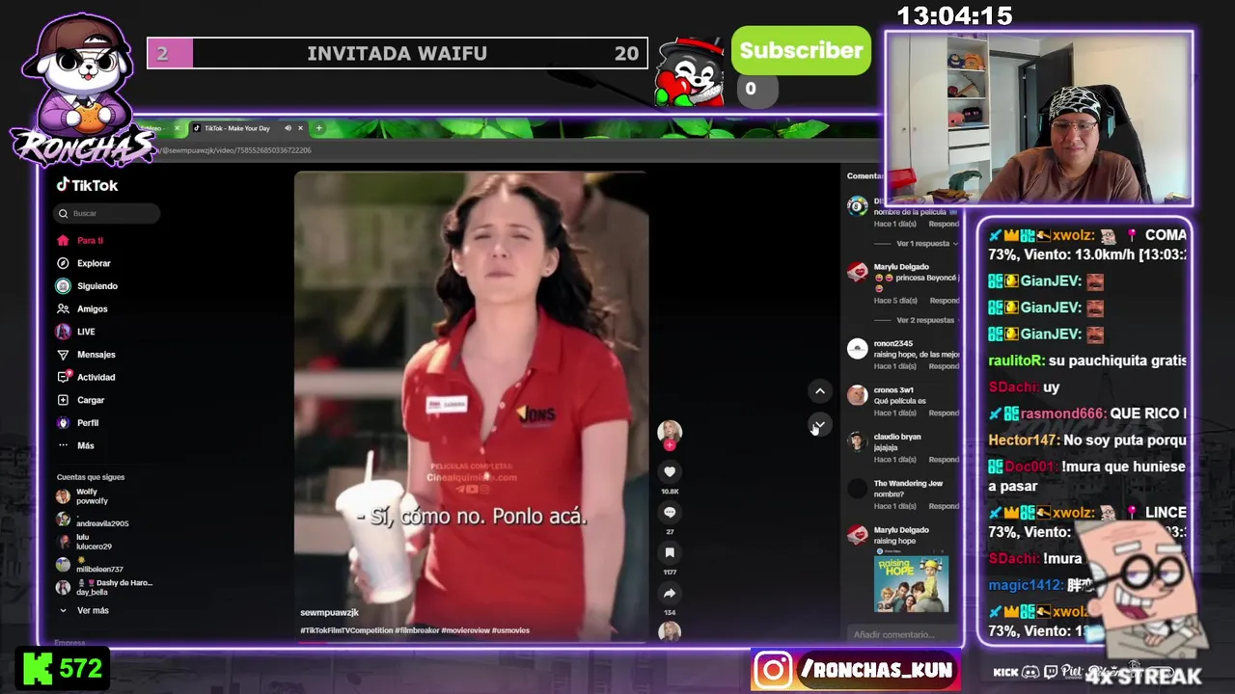Reply to claudio bryan comment
Screen dimensions: 1235x694
pos(944,460)
